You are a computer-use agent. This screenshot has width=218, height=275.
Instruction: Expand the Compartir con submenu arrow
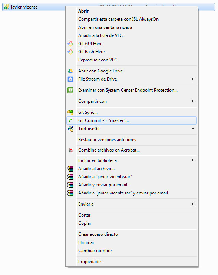tap(193, 101)
